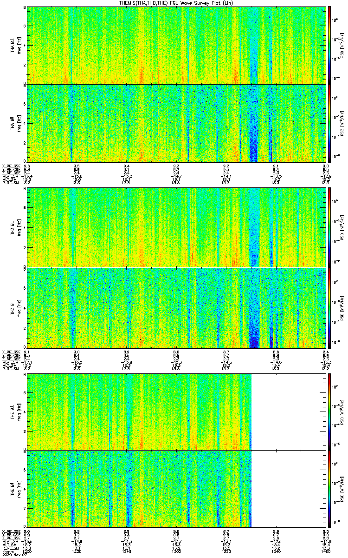Click the color bar beside THE B-perpendicular panel
This screenshot has width=348, height=558.
point(329,411)
